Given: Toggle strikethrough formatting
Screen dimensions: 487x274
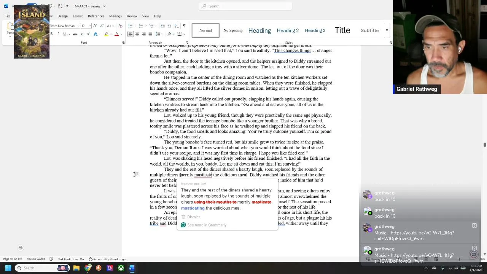Looking at the screenshot, I should [x=75, y=34].
